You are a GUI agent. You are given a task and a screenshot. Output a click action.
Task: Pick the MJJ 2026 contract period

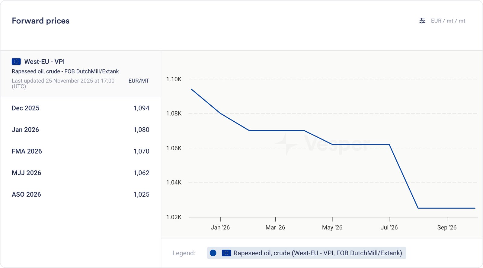point(27,173)
